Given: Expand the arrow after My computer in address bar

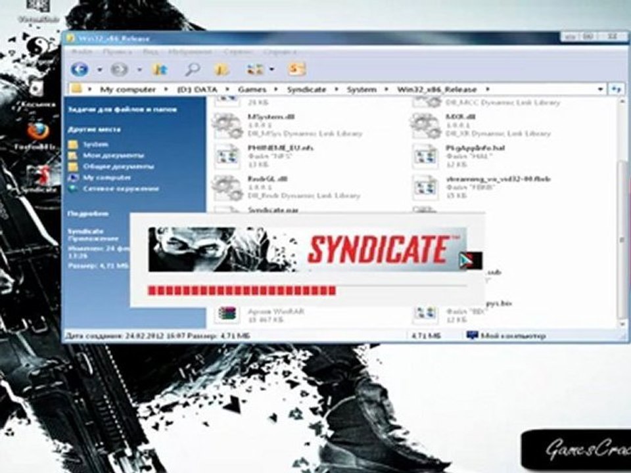Looking at the screenshot, I should click(x=166, y=89).
